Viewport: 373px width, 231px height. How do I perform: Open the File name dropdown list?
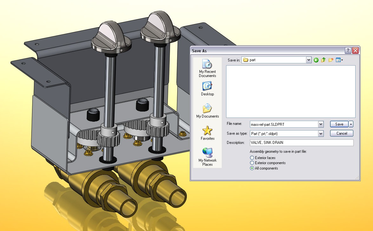point(321,124)
